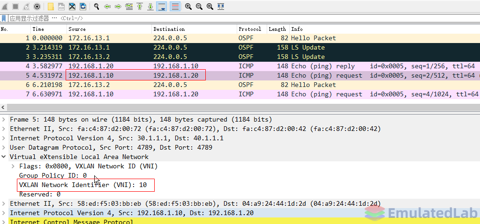Go back to previous packet arrow
Screen dimensions: 480x224
point(107,7)
